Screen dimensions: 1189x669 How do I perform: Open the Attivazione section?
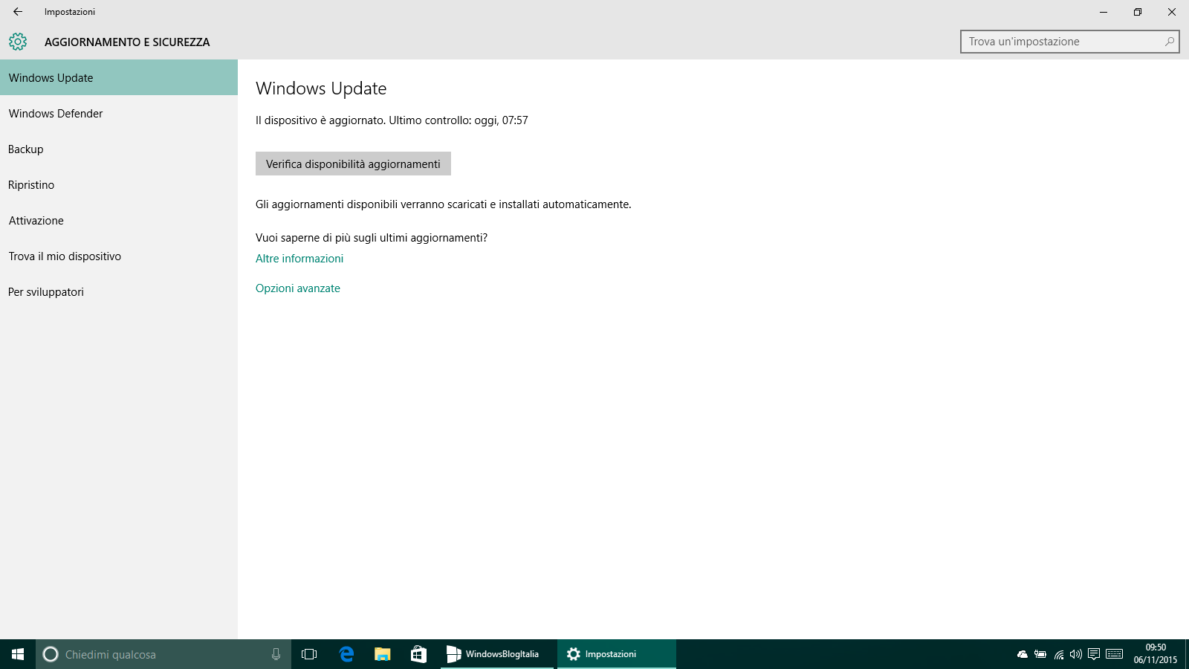[x=119, y=220]
